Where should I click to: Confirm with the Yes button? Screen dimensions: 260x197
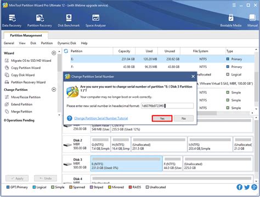[x=162, y=118]
